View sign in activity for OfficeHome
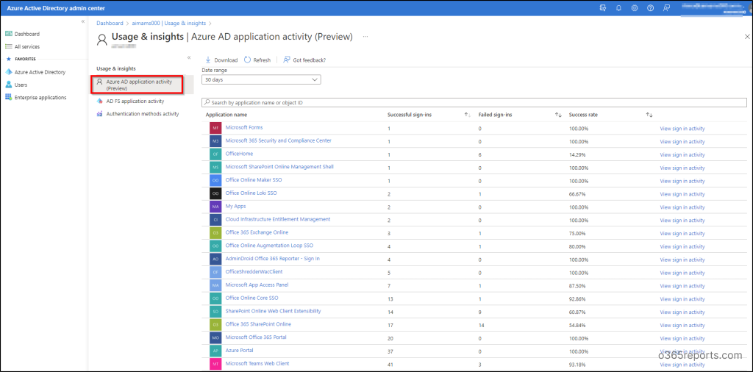This screenshot has width=753, height=372. [682, 154]
